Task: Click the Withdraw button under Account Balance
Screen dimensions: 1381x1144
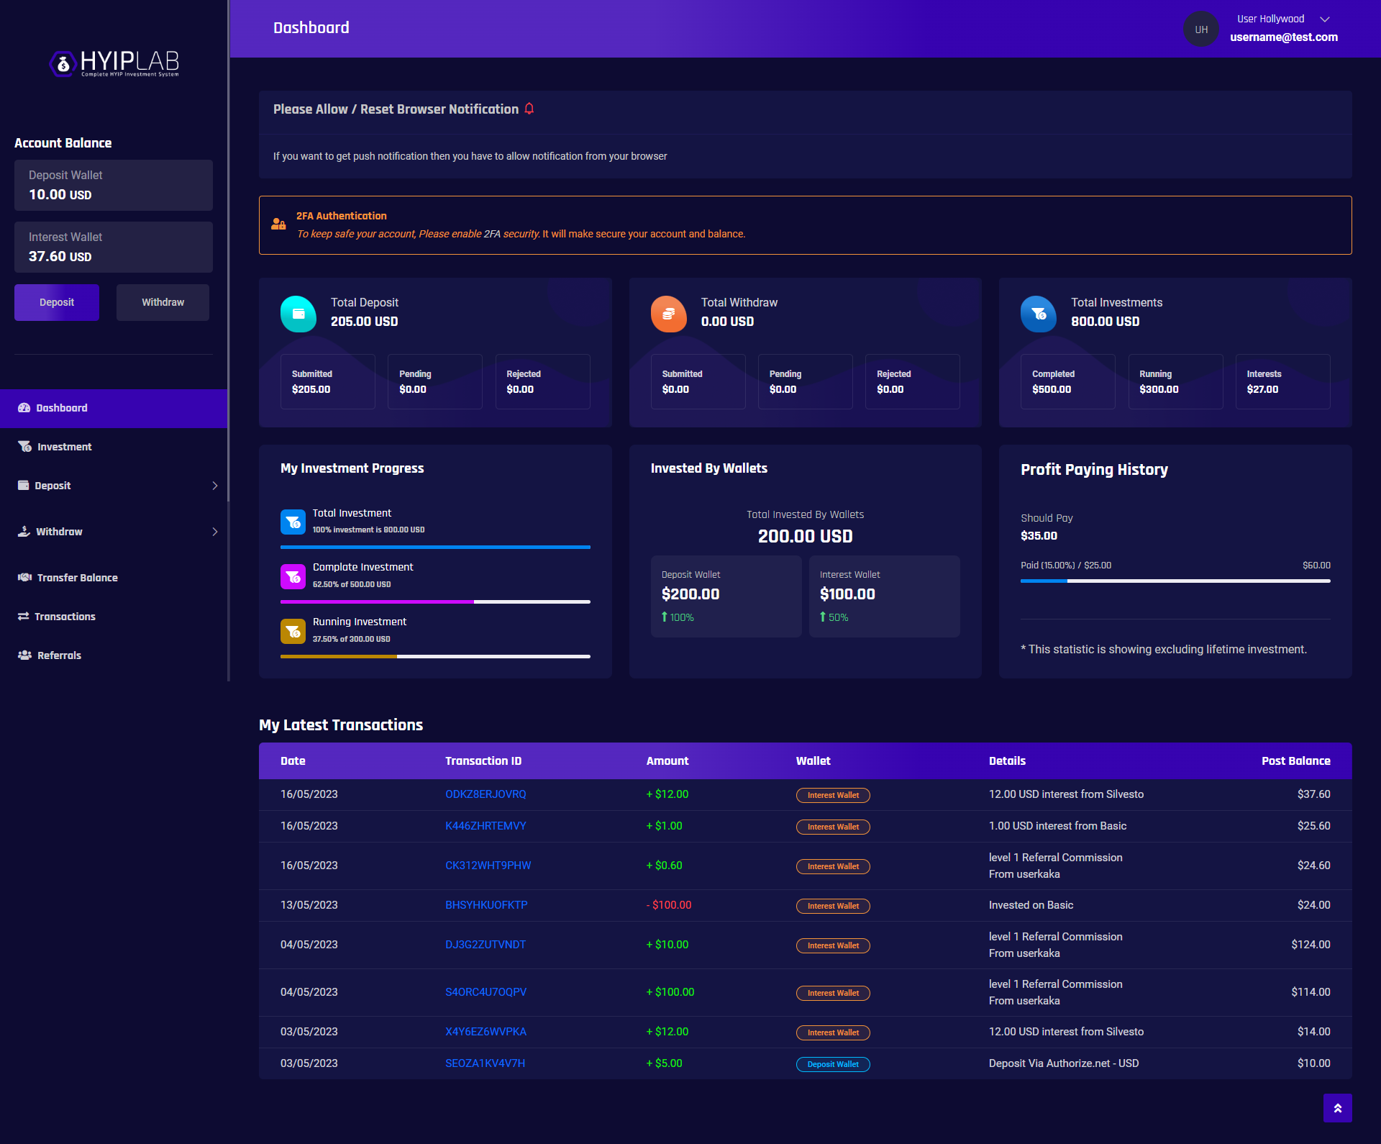Action: 163,302
